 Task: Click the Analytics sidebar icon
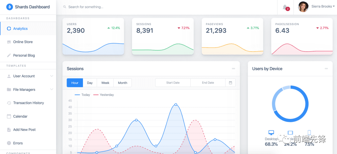click(9, 29)
